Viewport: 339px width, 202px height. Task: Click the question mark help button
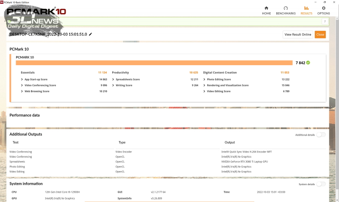pos(325,22)
